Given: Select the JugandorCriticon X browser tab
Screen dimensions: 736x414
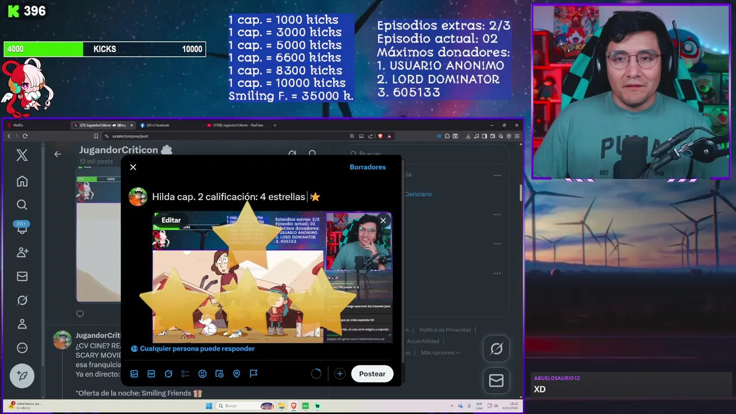Looking at the screenshot, I should point(103,125).
